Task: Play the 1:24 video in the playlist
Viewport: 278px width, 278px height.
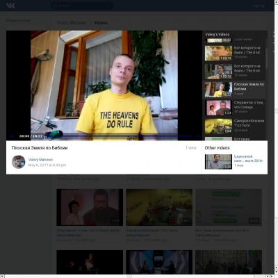Action: pyautogui.click(x=218, y=108)
